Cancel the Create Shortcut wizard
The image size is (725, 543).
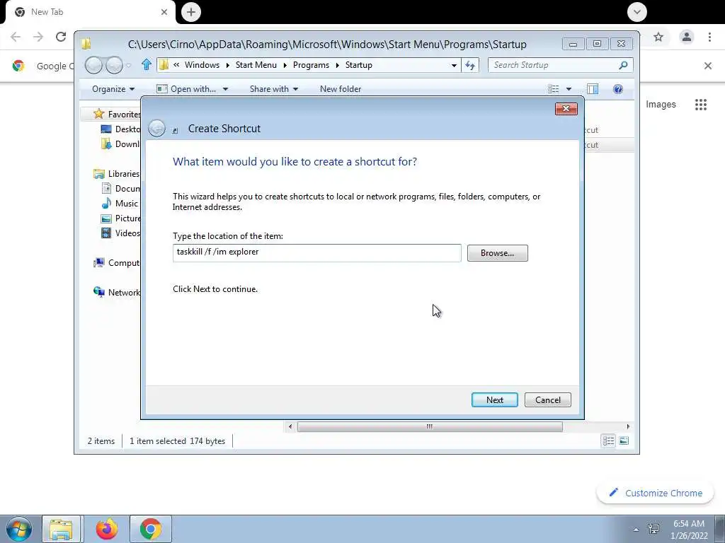coord(547,400)
